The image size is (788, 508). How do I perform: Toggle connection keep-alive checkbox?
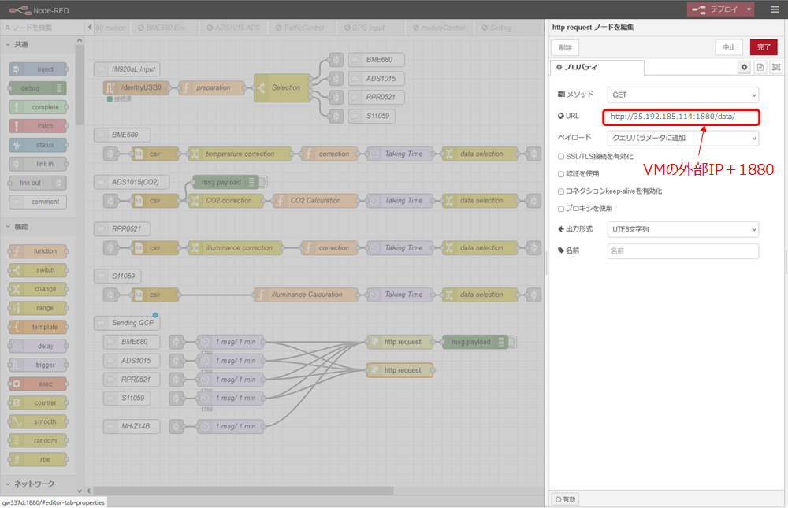[x=560, y=191]
